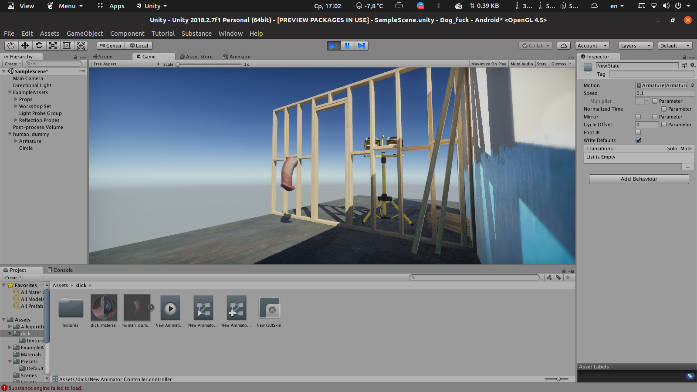The height and width of the screenshot is (392, 697).
Task: Toggle Maximize On Play
Action: tap(488, 64)
